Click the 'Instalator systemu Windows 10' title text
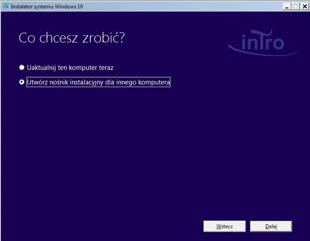This screenshot has width=310, height=241. (x=47, y=7)
